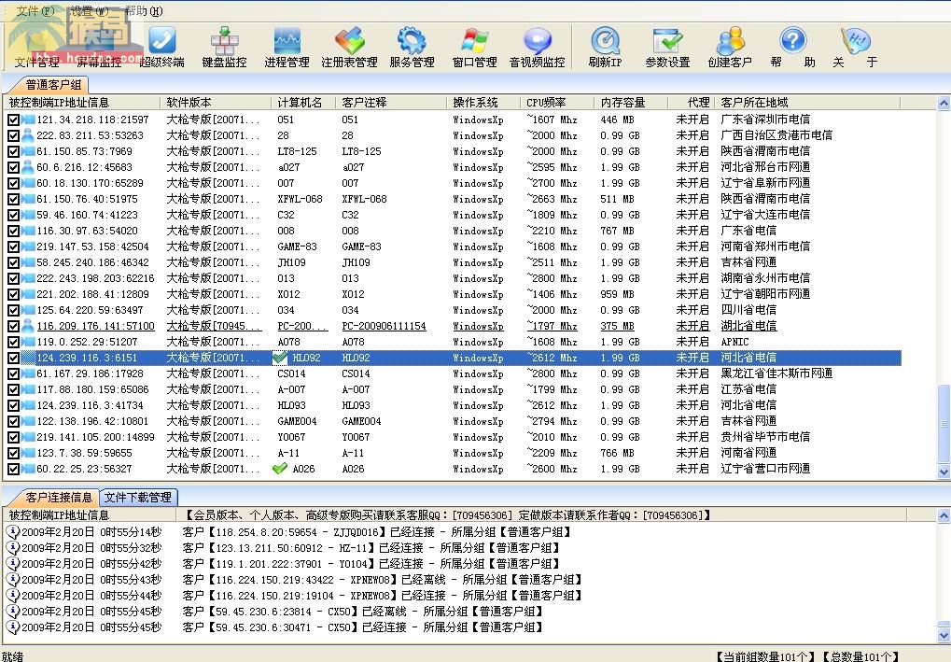Viewport: 951px width, 662px height.
Task: Open the 键盘监控 keyboard monitor
Action: click(224, 48)
